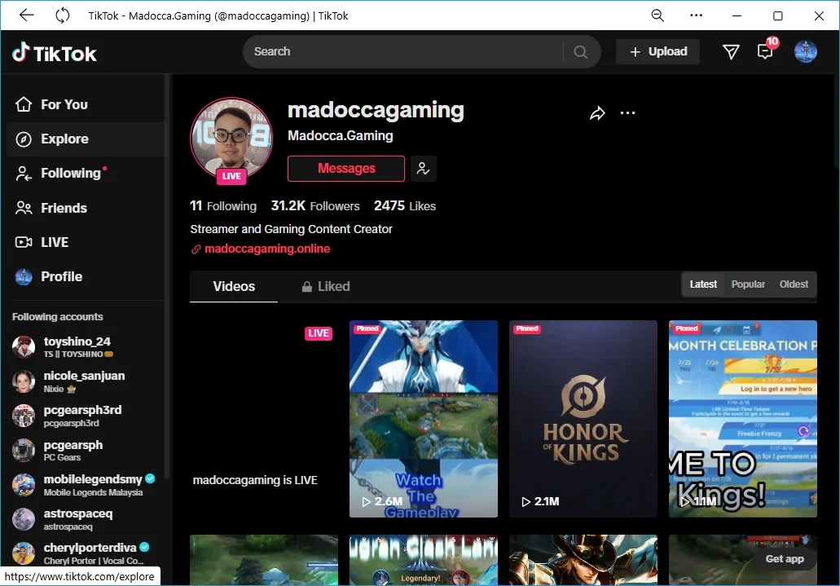This screenshot has width=840, height=586.
Task: View the 31.2K Followers list
Action: [315, 206]
